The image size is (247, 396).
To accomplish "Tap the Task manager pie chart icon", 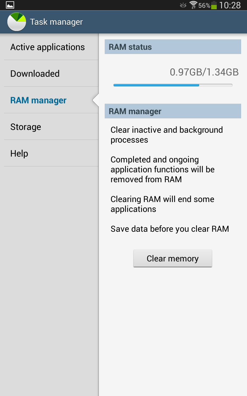I will 17,22.
